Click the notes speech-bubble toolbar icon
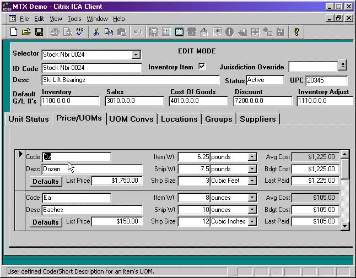This screenshot has height=278, width=356. pyautogui.click(x=217, y=32)
